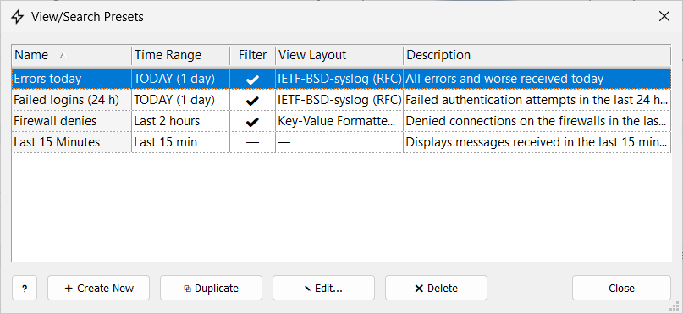Screen dimensions: 683x314
Task: Click the Description column header
Action: [x=537, y=55]
